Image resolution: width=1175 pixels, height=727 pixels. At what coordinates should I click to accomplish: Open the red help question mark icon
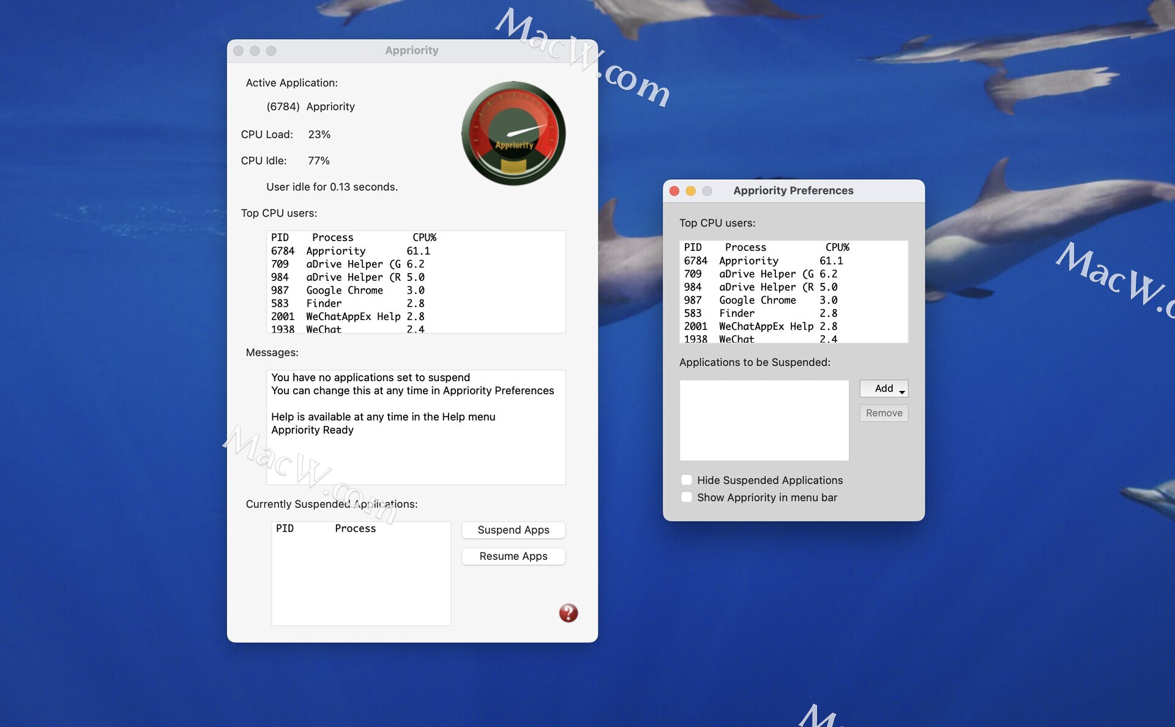pyautogui.click(x=568, y=613)
